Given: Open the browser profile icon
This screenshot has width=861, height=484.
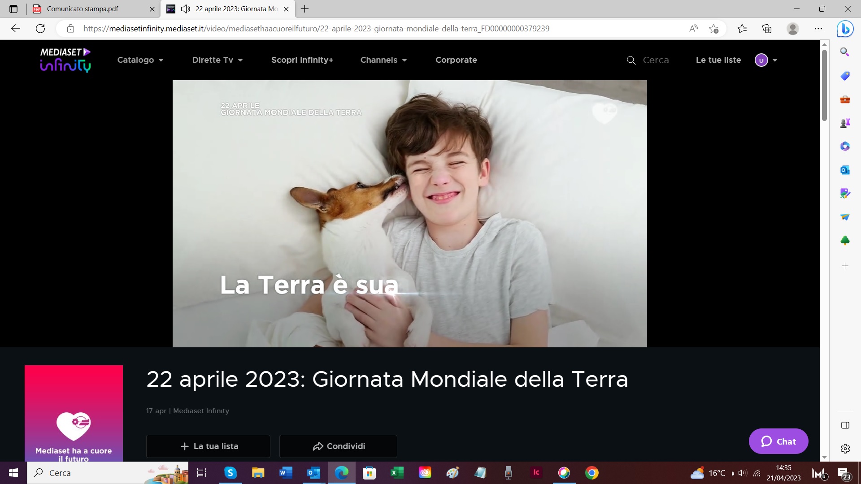Looking at the screenshot, I should (793, 29).
